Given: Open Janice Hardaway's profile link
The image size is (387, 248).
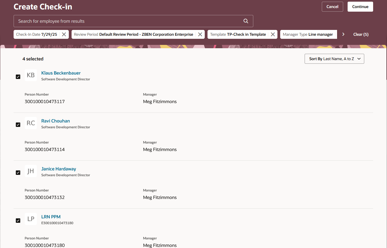Looking at the screenshot, I should tap(59, 169).
